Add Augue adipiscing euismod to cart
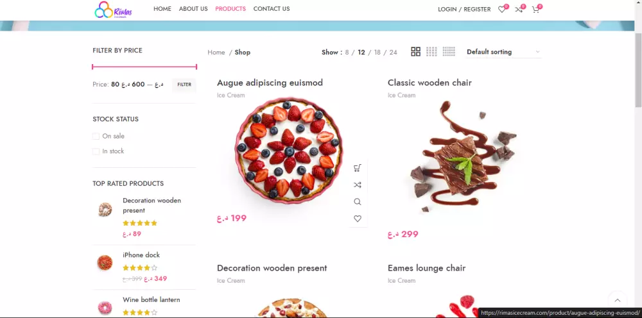This screenshot has height=318, width=642. (x=358, y=168)
